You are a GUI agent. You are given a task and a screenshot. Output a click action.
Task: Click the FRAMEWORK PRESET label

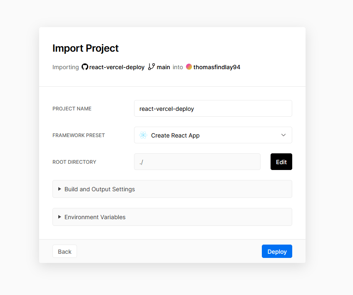click(x=79, y=135)
